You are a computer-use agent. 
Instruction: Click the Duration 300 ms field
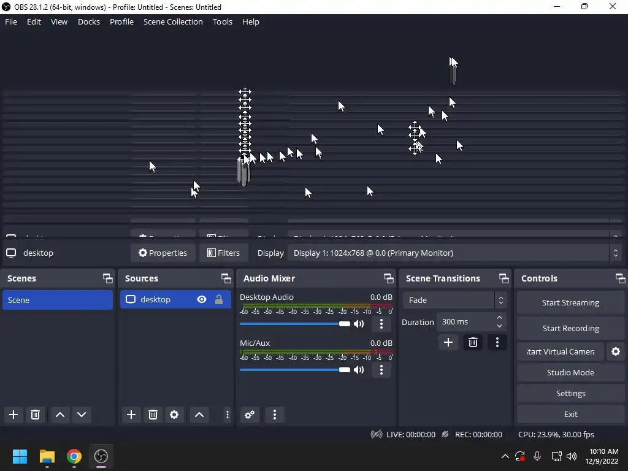pos(465,322)
